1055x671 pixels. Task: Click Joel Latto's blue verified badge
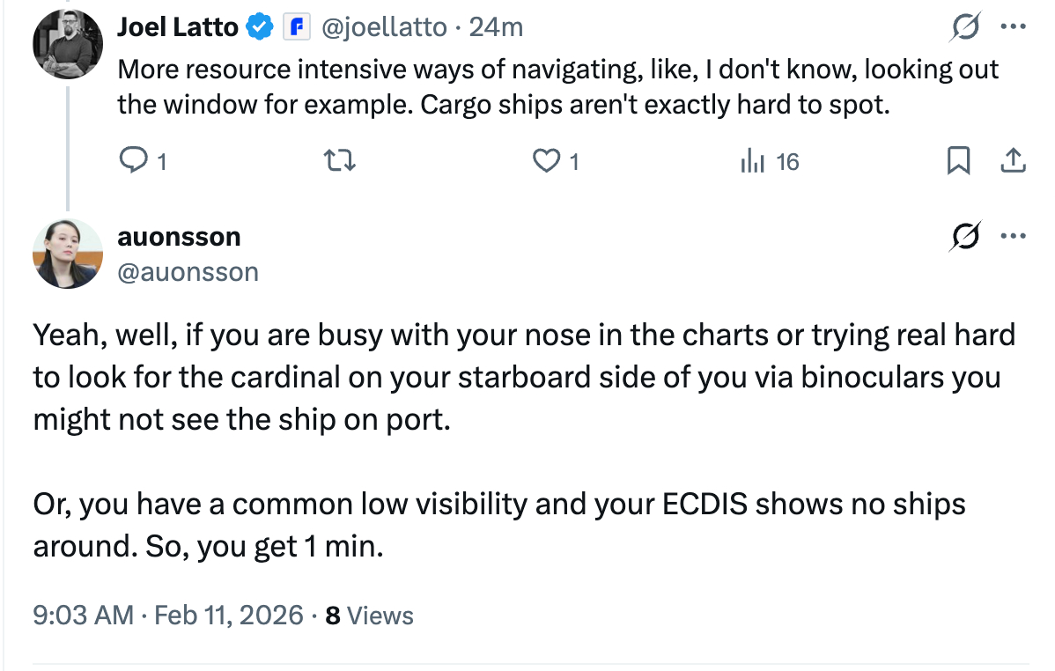260,28
